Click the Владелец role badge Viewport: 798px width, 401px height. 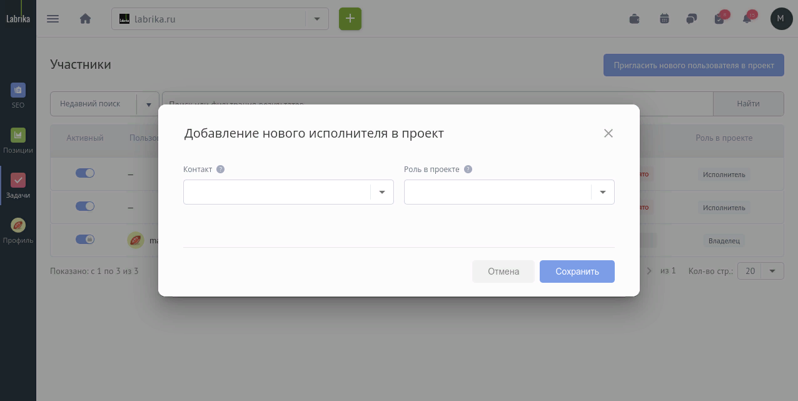click(724, 240)
